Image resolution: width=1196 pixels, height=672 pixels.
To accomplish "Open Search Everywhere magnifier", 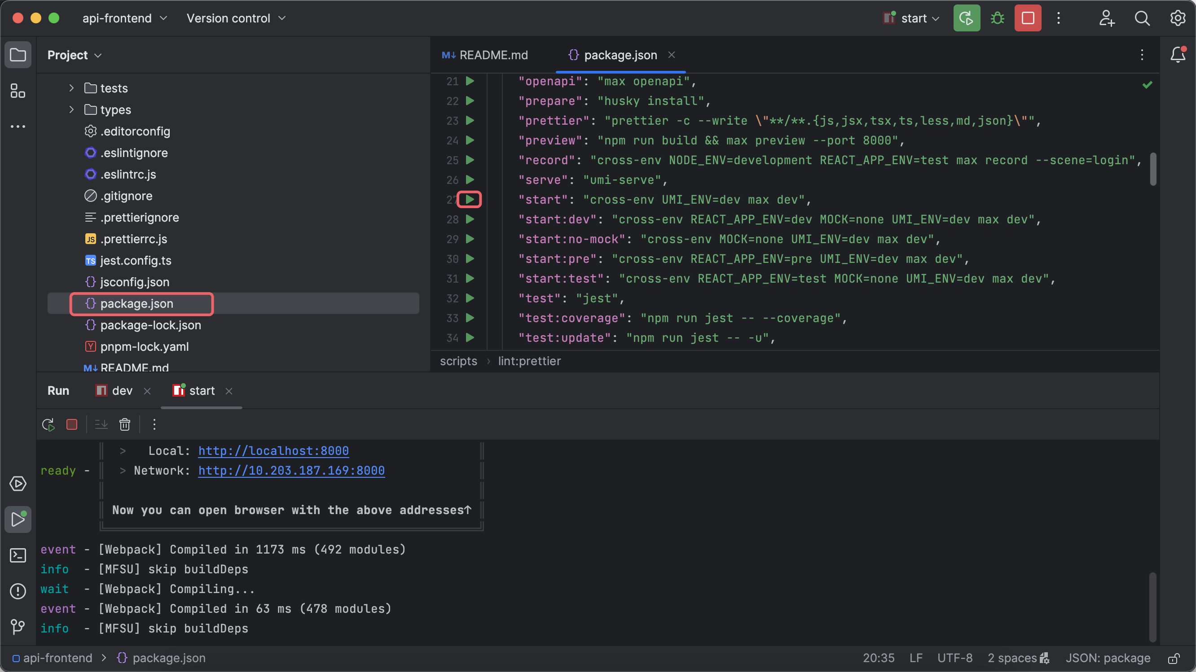I will [1142, 18].
